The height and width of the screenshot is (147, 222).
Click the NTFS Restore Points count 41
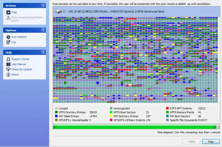[200, 112]
